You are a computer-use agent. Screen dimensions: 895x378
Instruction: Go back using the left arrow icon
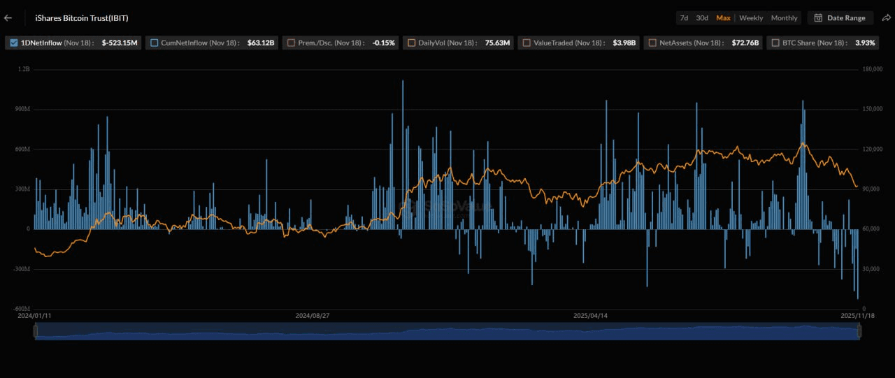8,18
